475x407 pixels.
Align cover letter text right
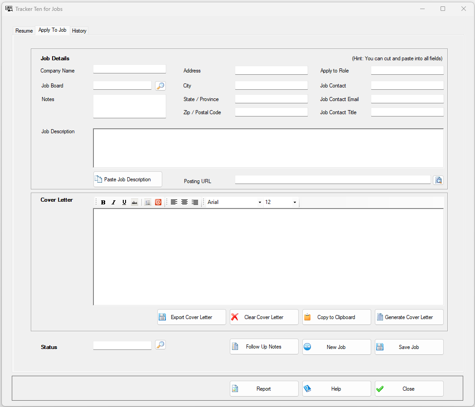coord(195,202)
